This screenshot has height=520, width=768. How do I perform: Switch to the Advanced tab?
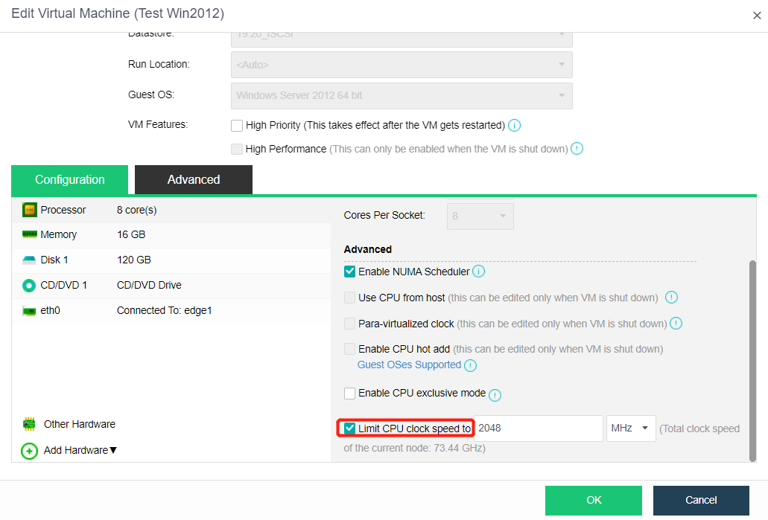click(x=194, y=179)
